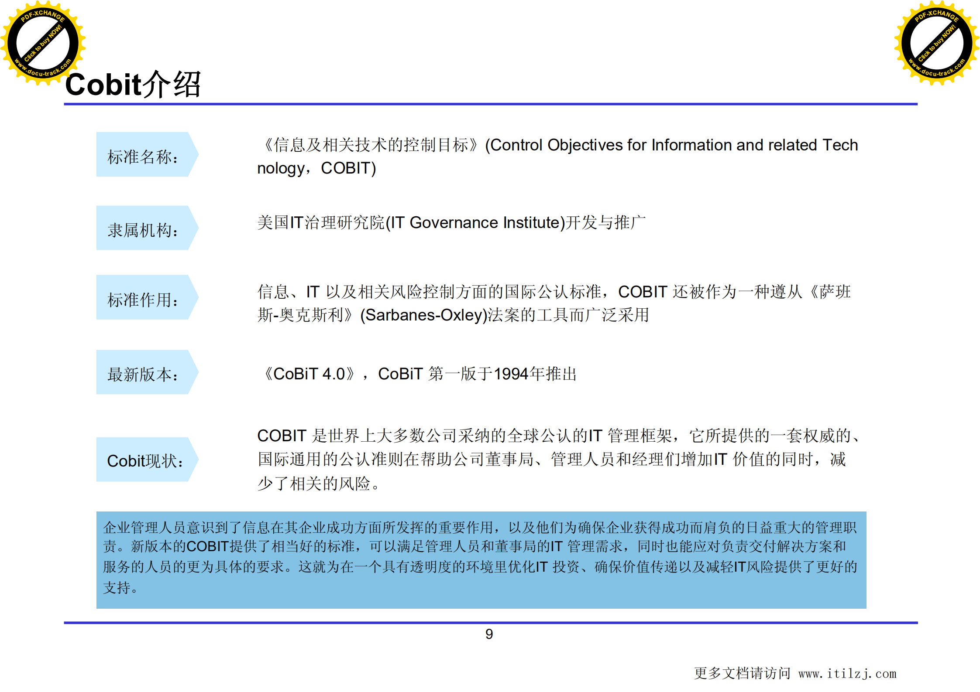Viewport: 980px width, 692px height.
Task: Select the Cobit现状 arrow marker
Action: coord(144,460)
